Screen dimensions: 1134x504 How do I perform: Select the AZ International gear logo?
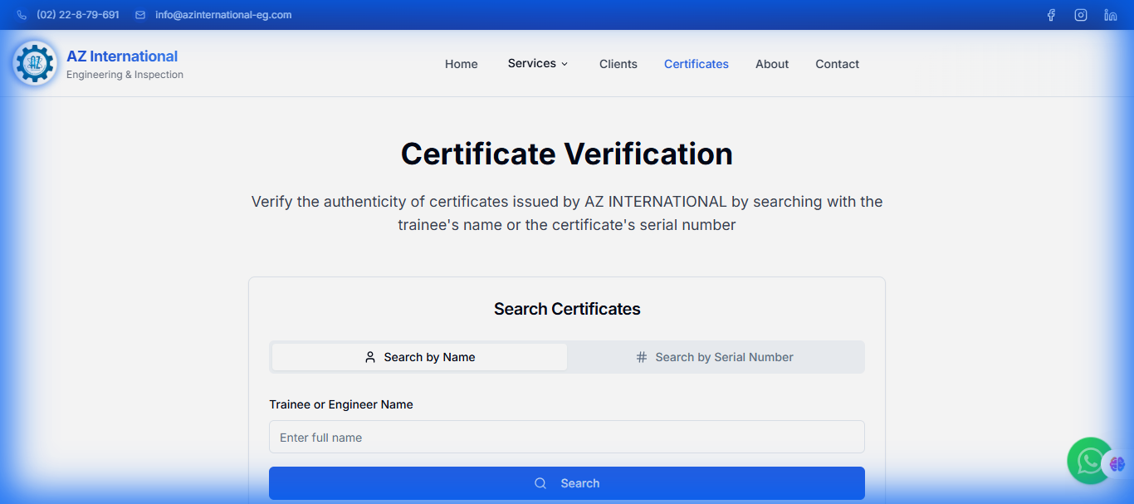click(x=34, y=62)
